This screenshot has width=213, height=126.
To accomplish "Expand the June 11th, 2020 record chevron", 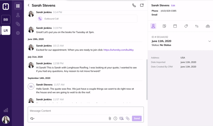I will point(209,41).
